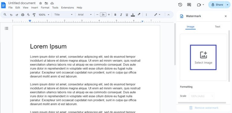The image size is (232, 113).
Task: Close the Watermark panel
Action: click(x=226, y=16)
